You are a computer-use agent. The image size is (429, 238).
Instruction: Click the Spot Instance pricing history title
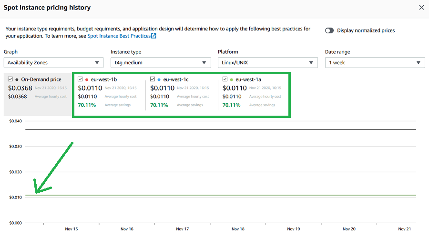pos(47,8)
